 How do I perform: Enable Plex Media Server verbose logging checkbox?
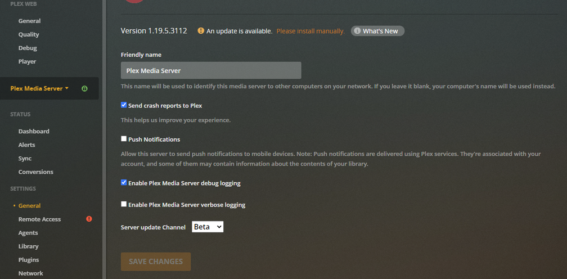[124, 204]
